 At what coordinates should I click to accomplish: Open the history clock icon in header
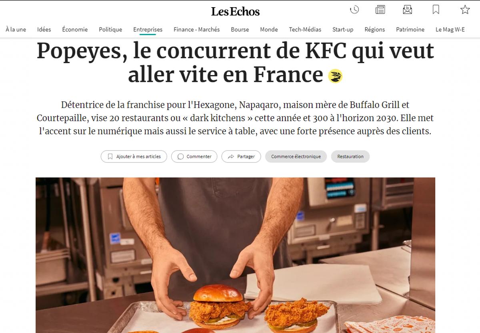pos(354,10)
